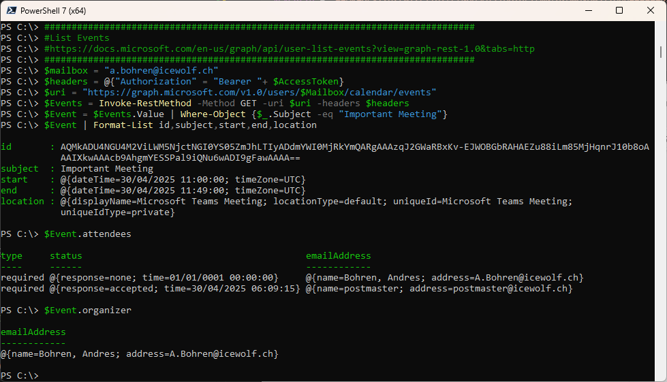Image resolution: width=667 pixels, height=382 pixels.
Task: Click the organizer "emailAddress" header
Action: pyautogui.click(x=33, y=332)
